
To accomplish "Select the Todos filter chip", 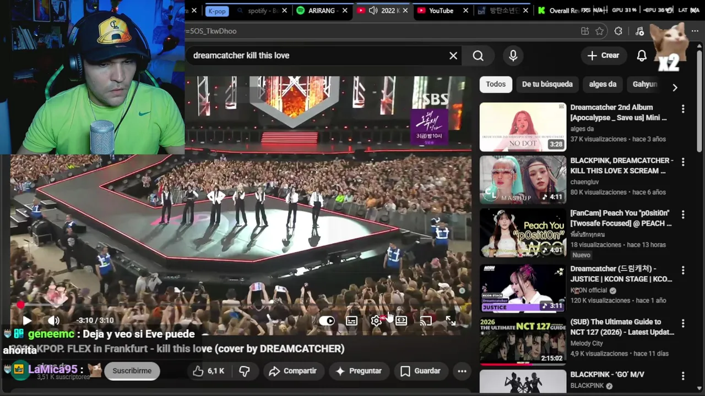I will [x=496, y=84].
